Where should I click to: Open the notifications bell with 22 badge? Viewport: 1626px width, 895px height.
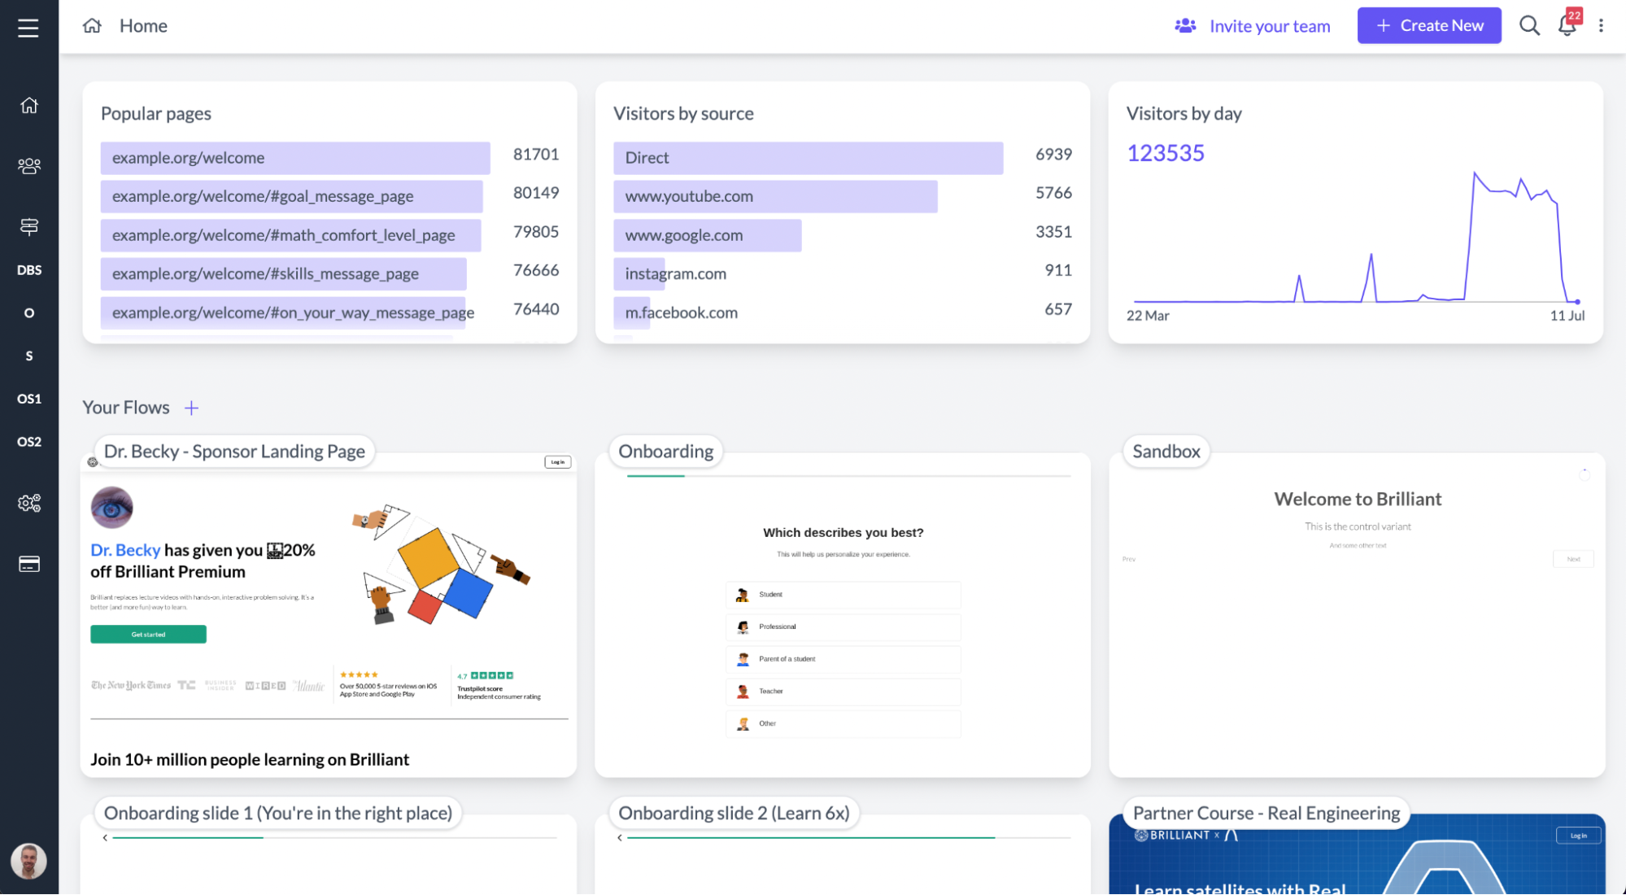[1567, 25]
